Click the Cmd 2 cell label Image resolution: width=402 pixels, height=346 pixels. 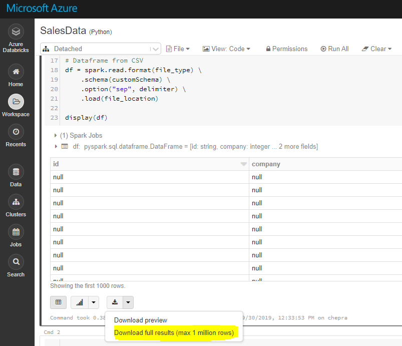click(x=52, y=332)
